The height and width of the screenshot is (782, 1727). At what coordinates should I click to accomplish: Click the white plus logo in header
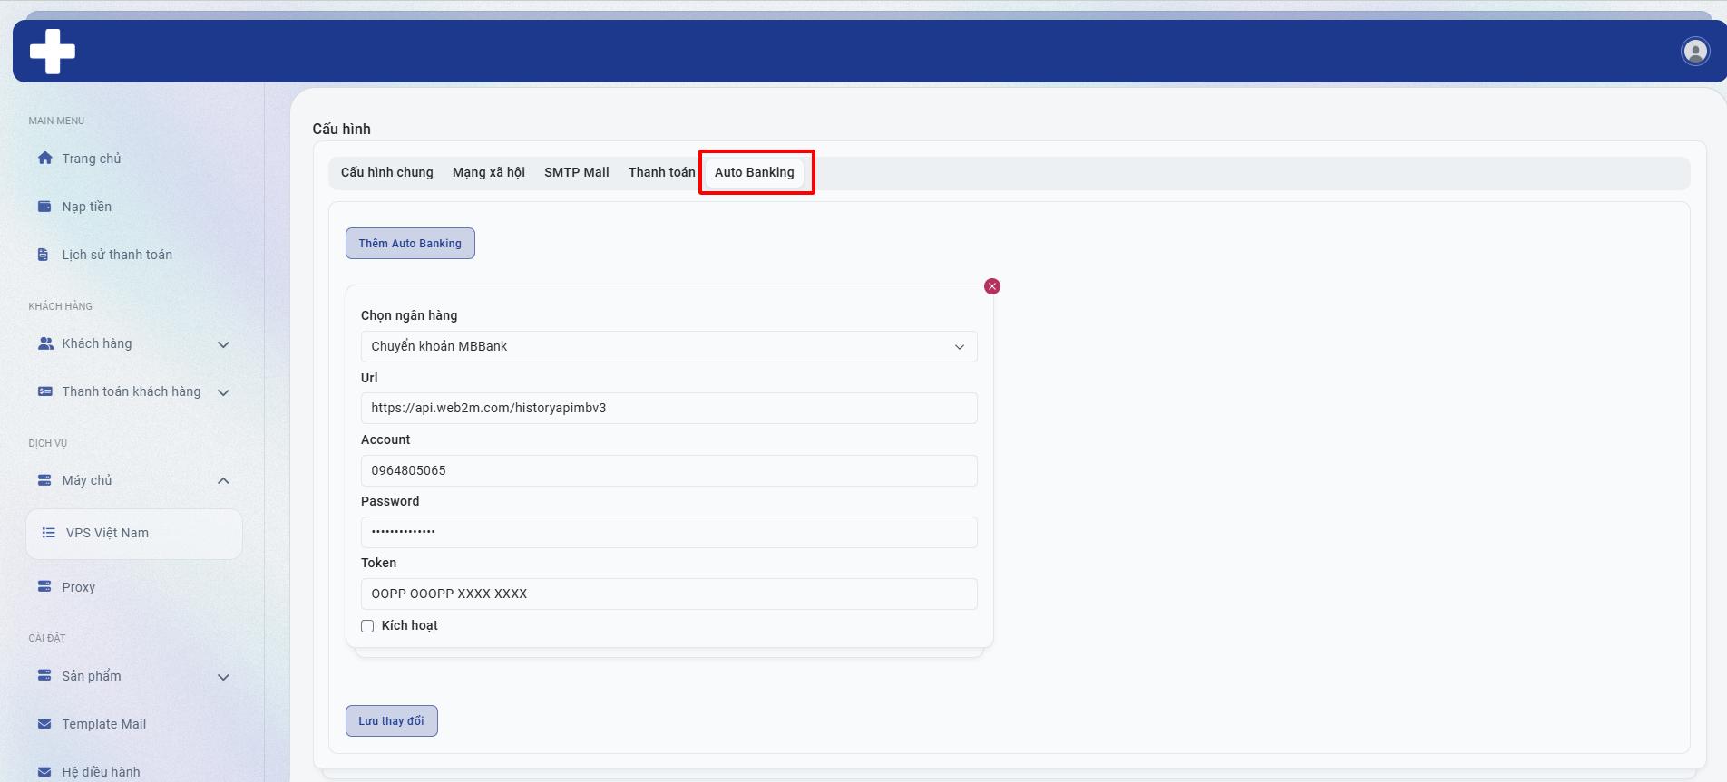[53, 51]
